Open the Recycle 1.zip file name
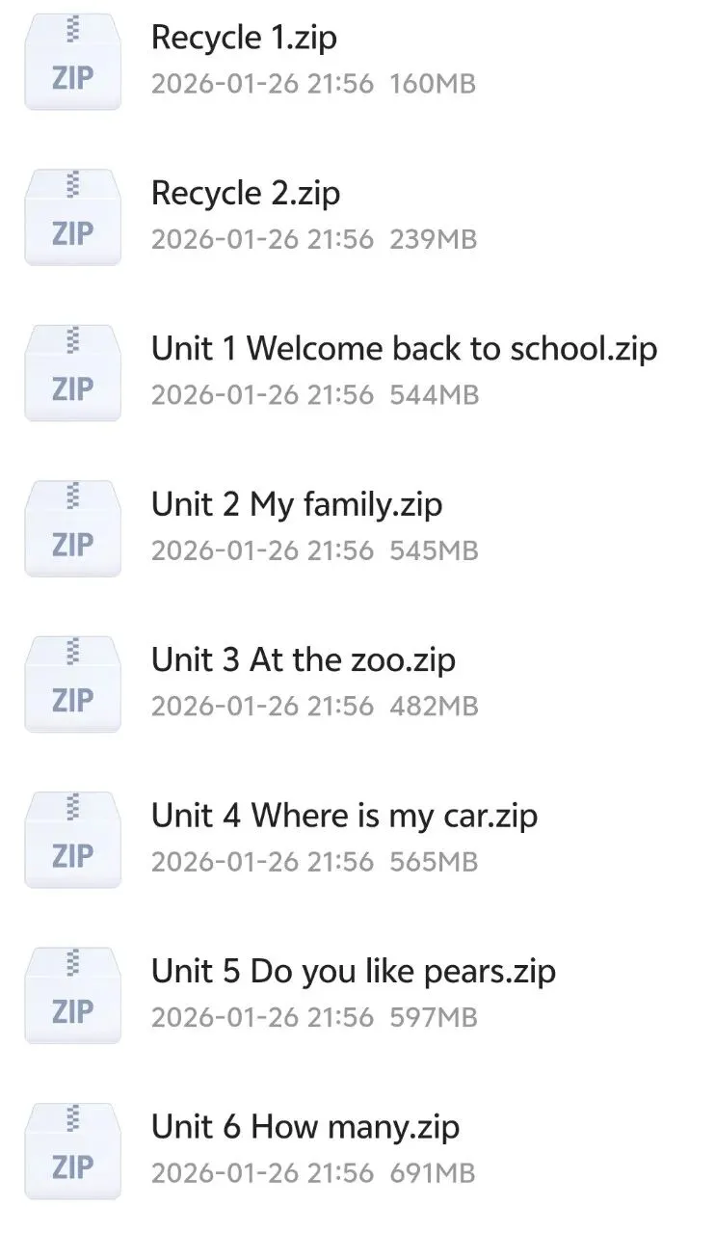This screenshot has width=715, height=1234. pos(244,38)
